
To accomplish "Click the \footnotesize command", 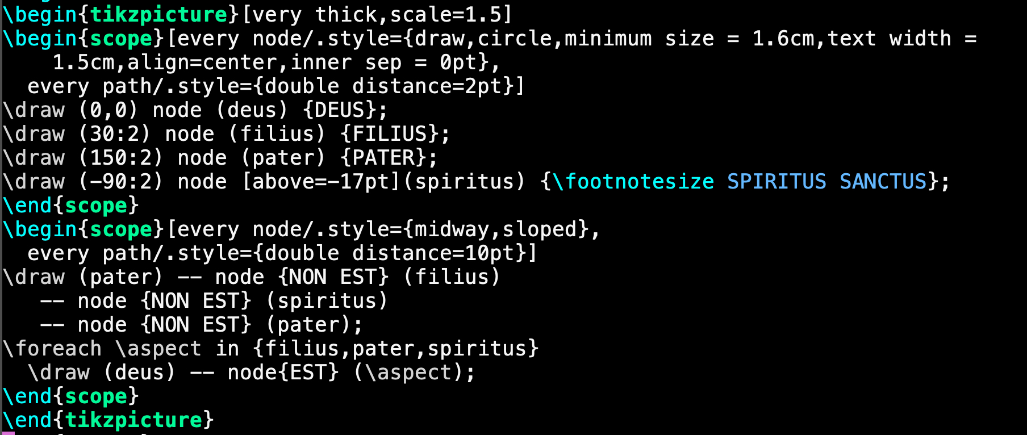I will click(x=633, y=182).
